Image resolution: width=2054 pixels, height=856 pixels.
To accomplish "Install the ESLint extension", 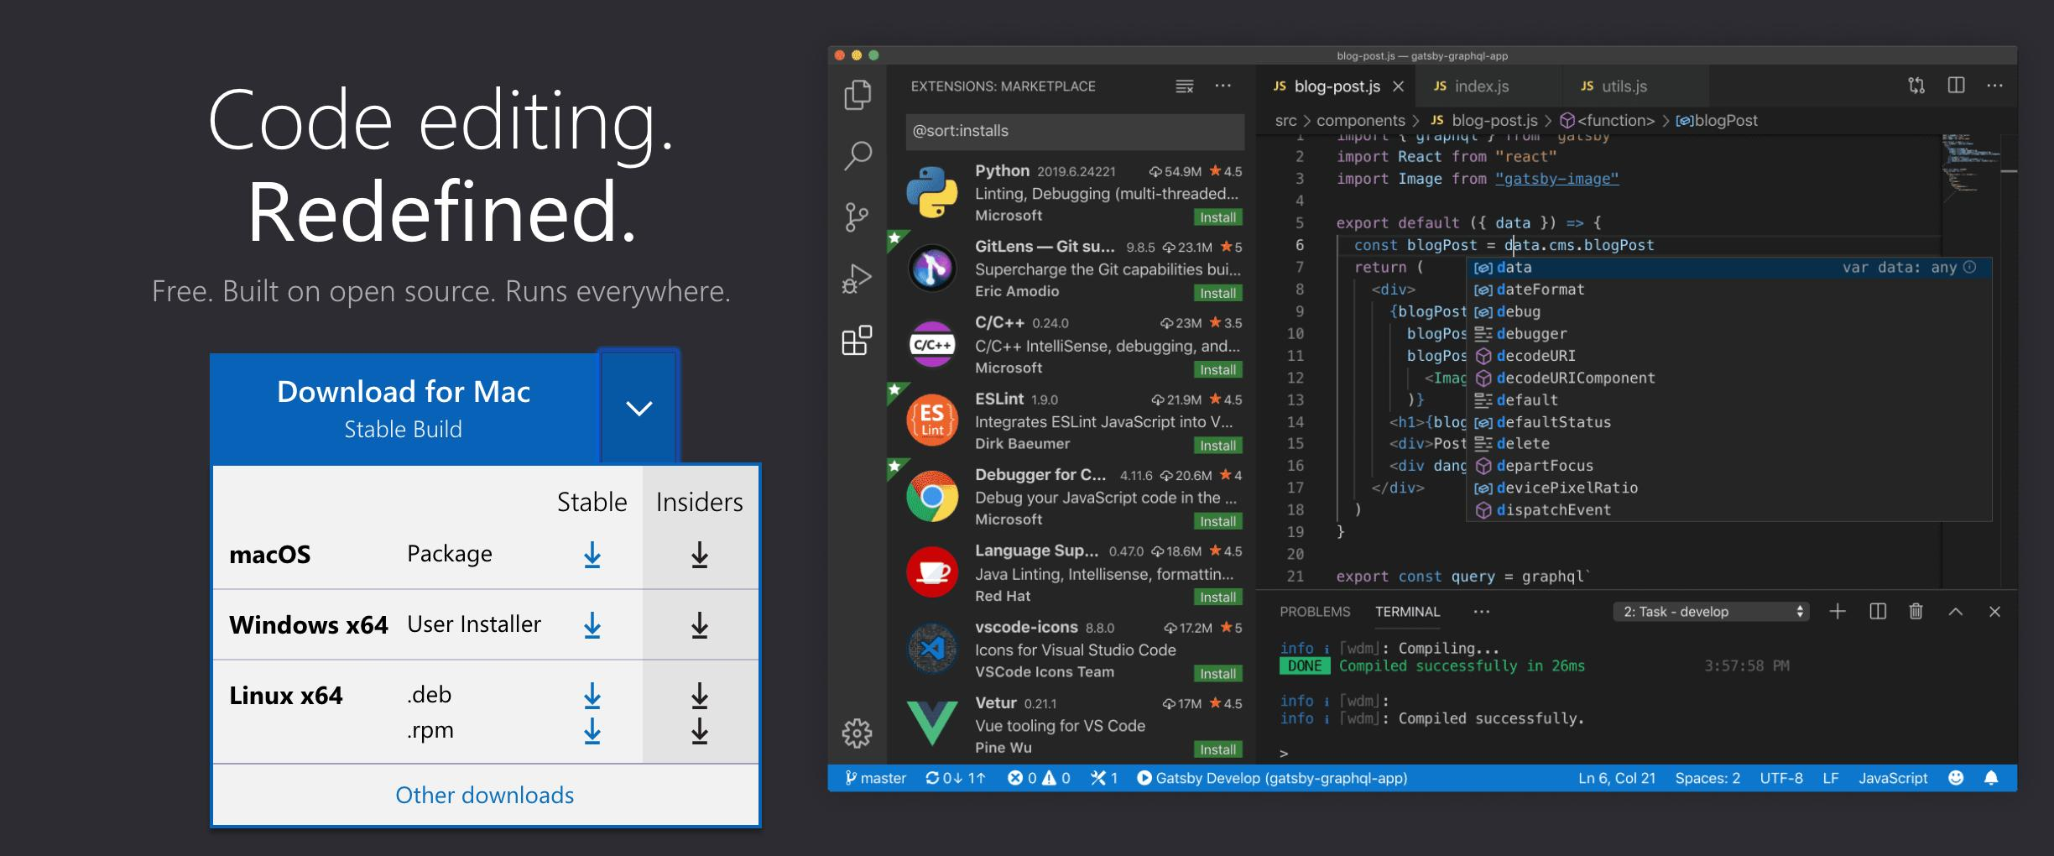I will point(1217,446).
